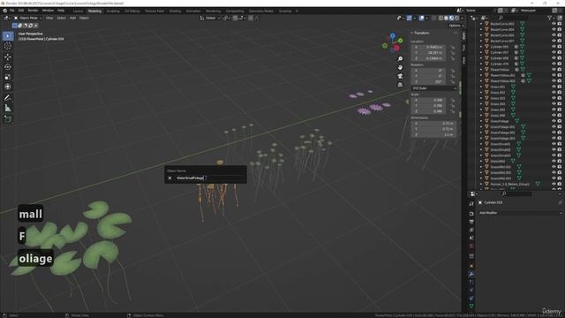
Task: Open the Add Modifier dropdown
Action: tap(520, 213)
